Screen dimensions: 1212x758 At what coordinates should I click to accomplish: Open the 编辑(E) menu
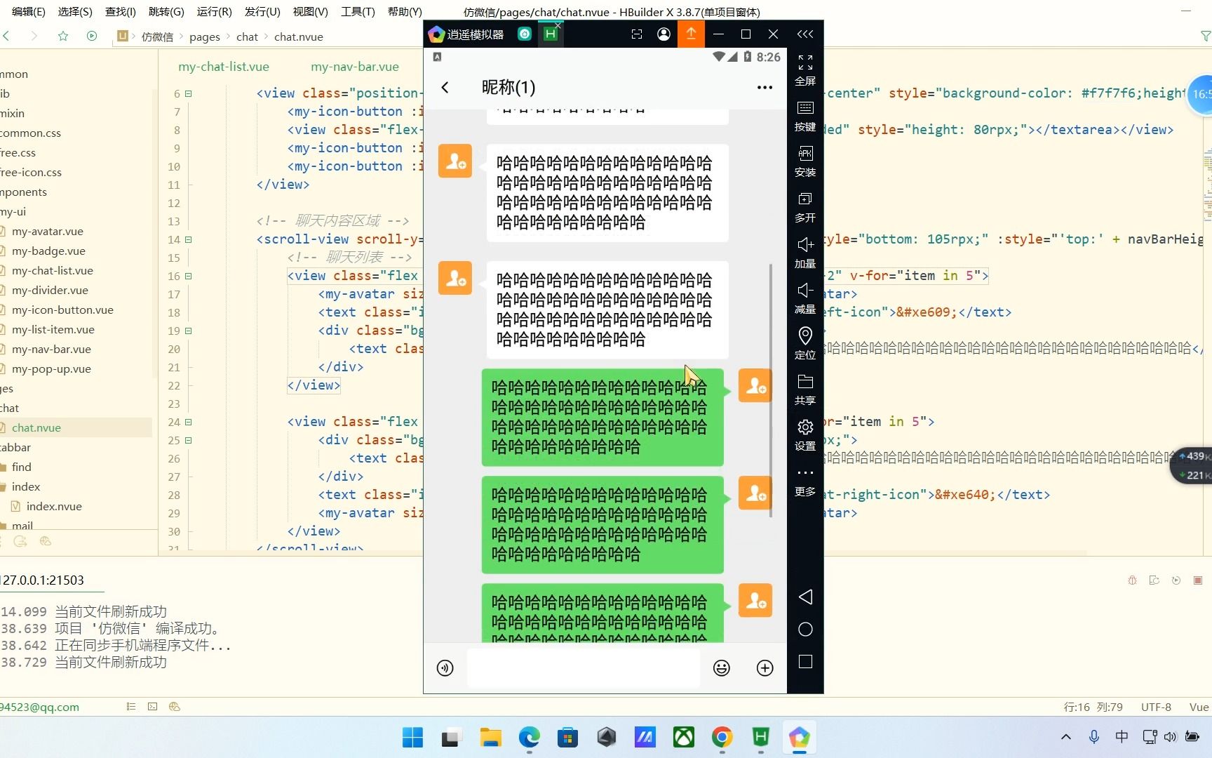28,11
